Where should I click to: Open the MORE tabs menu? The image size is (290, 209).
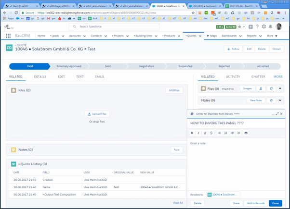click(x=278, y=77)
